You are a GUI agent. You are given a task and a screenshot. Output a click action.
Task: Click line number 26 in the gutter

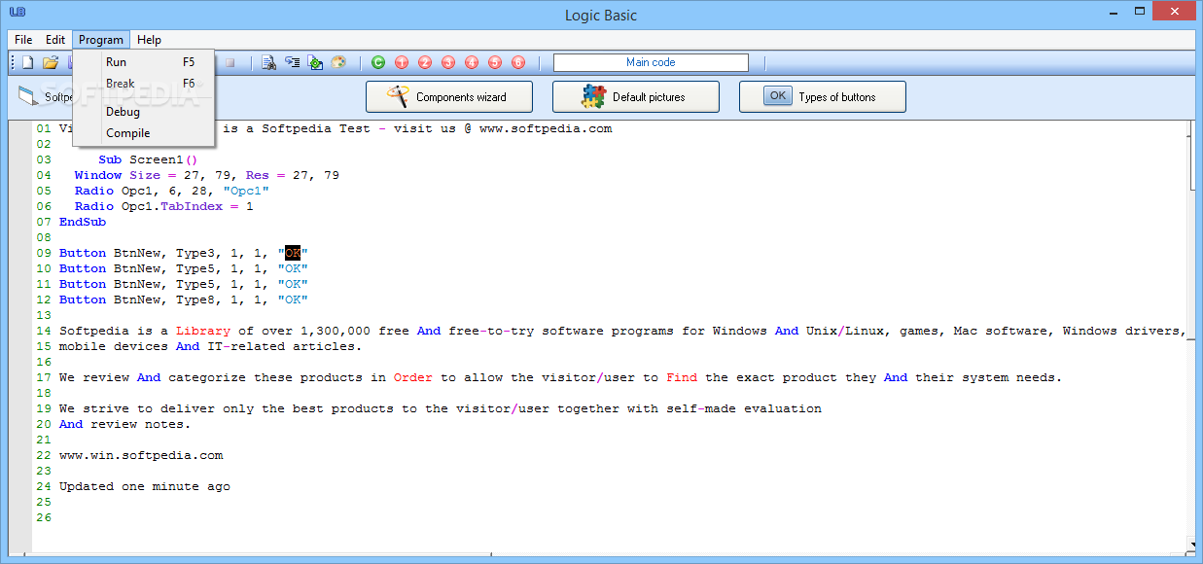pos(44,517)
